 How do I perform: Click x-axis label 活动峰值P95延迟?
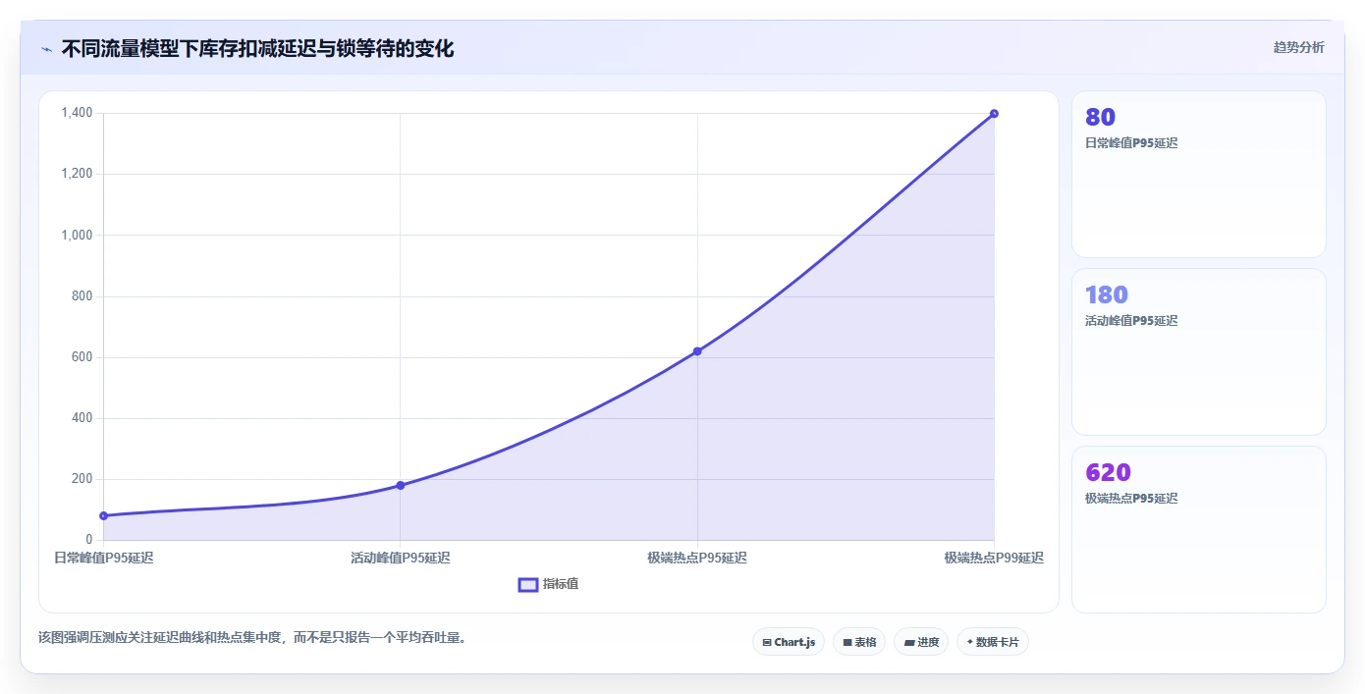[401, 558]
